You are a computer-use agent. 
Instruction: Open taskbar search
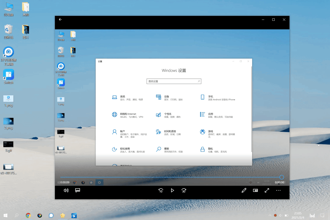pos(16,215)
